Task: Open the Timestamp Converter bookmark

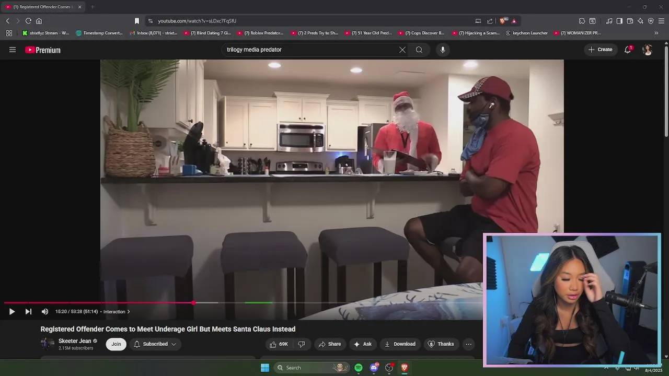Action: (99, 33)
